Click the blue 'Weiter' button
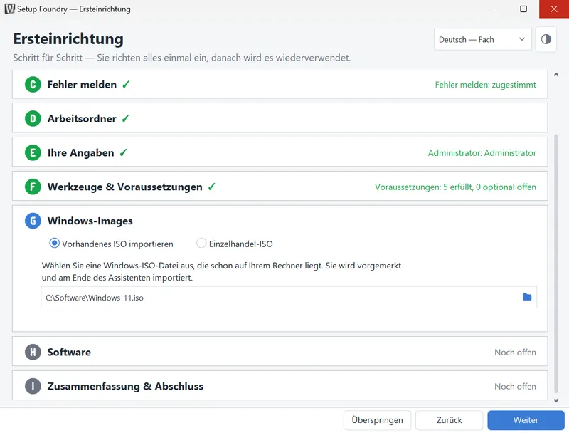569x433 pixels. [x=526, y=420]
